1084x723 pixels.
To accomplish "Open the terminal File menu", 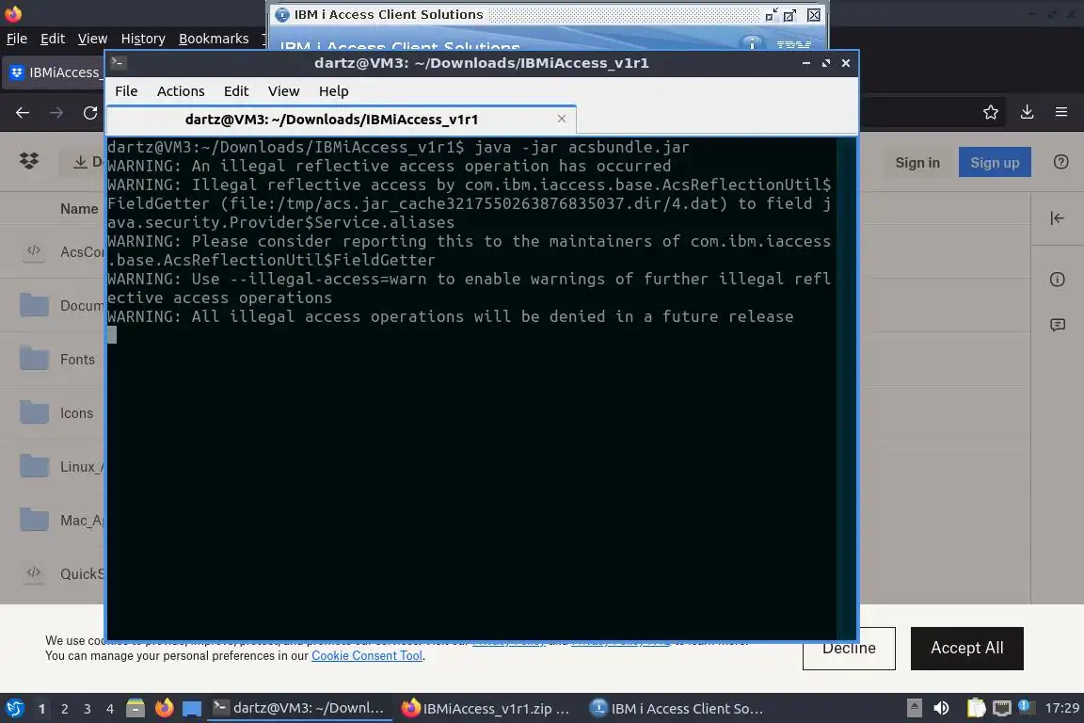I will tap(126, 91).
